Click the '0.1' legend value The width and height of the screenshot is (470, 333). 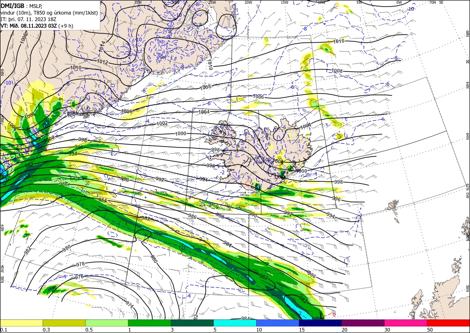coord(3,330)
